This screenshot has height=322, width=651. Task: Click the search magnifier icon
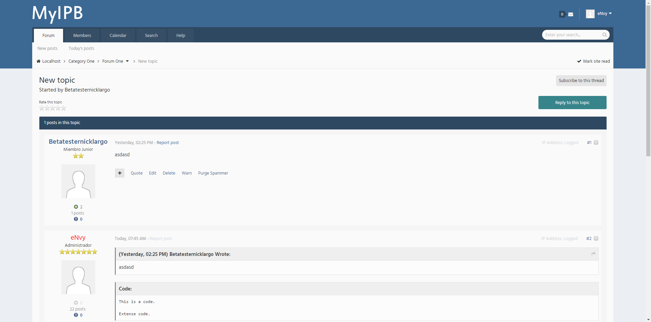(605, 35)
